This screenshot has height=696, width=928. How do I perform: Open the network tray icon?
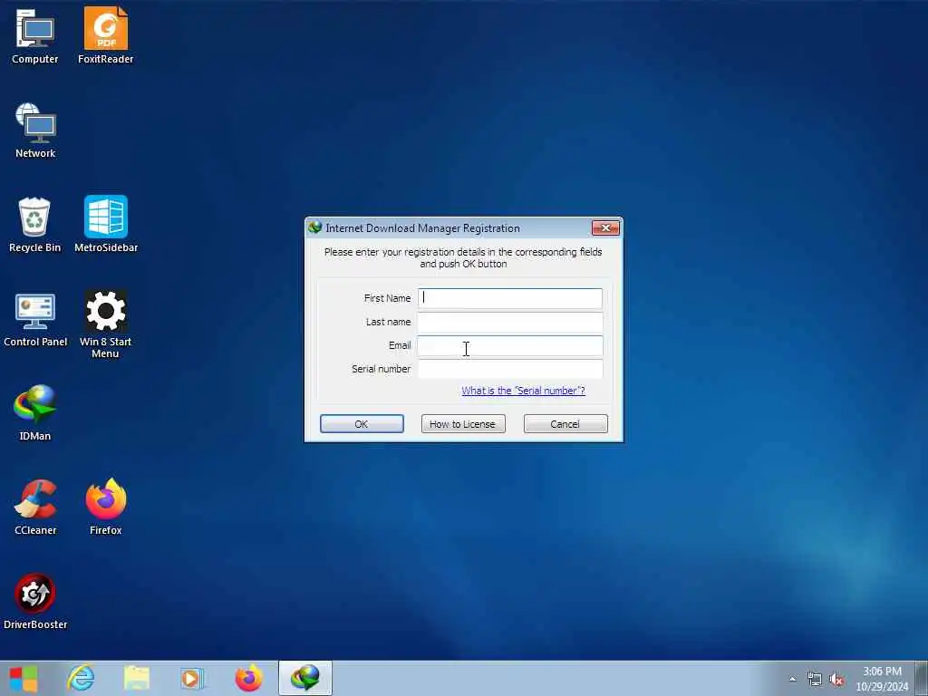[815, 680]
